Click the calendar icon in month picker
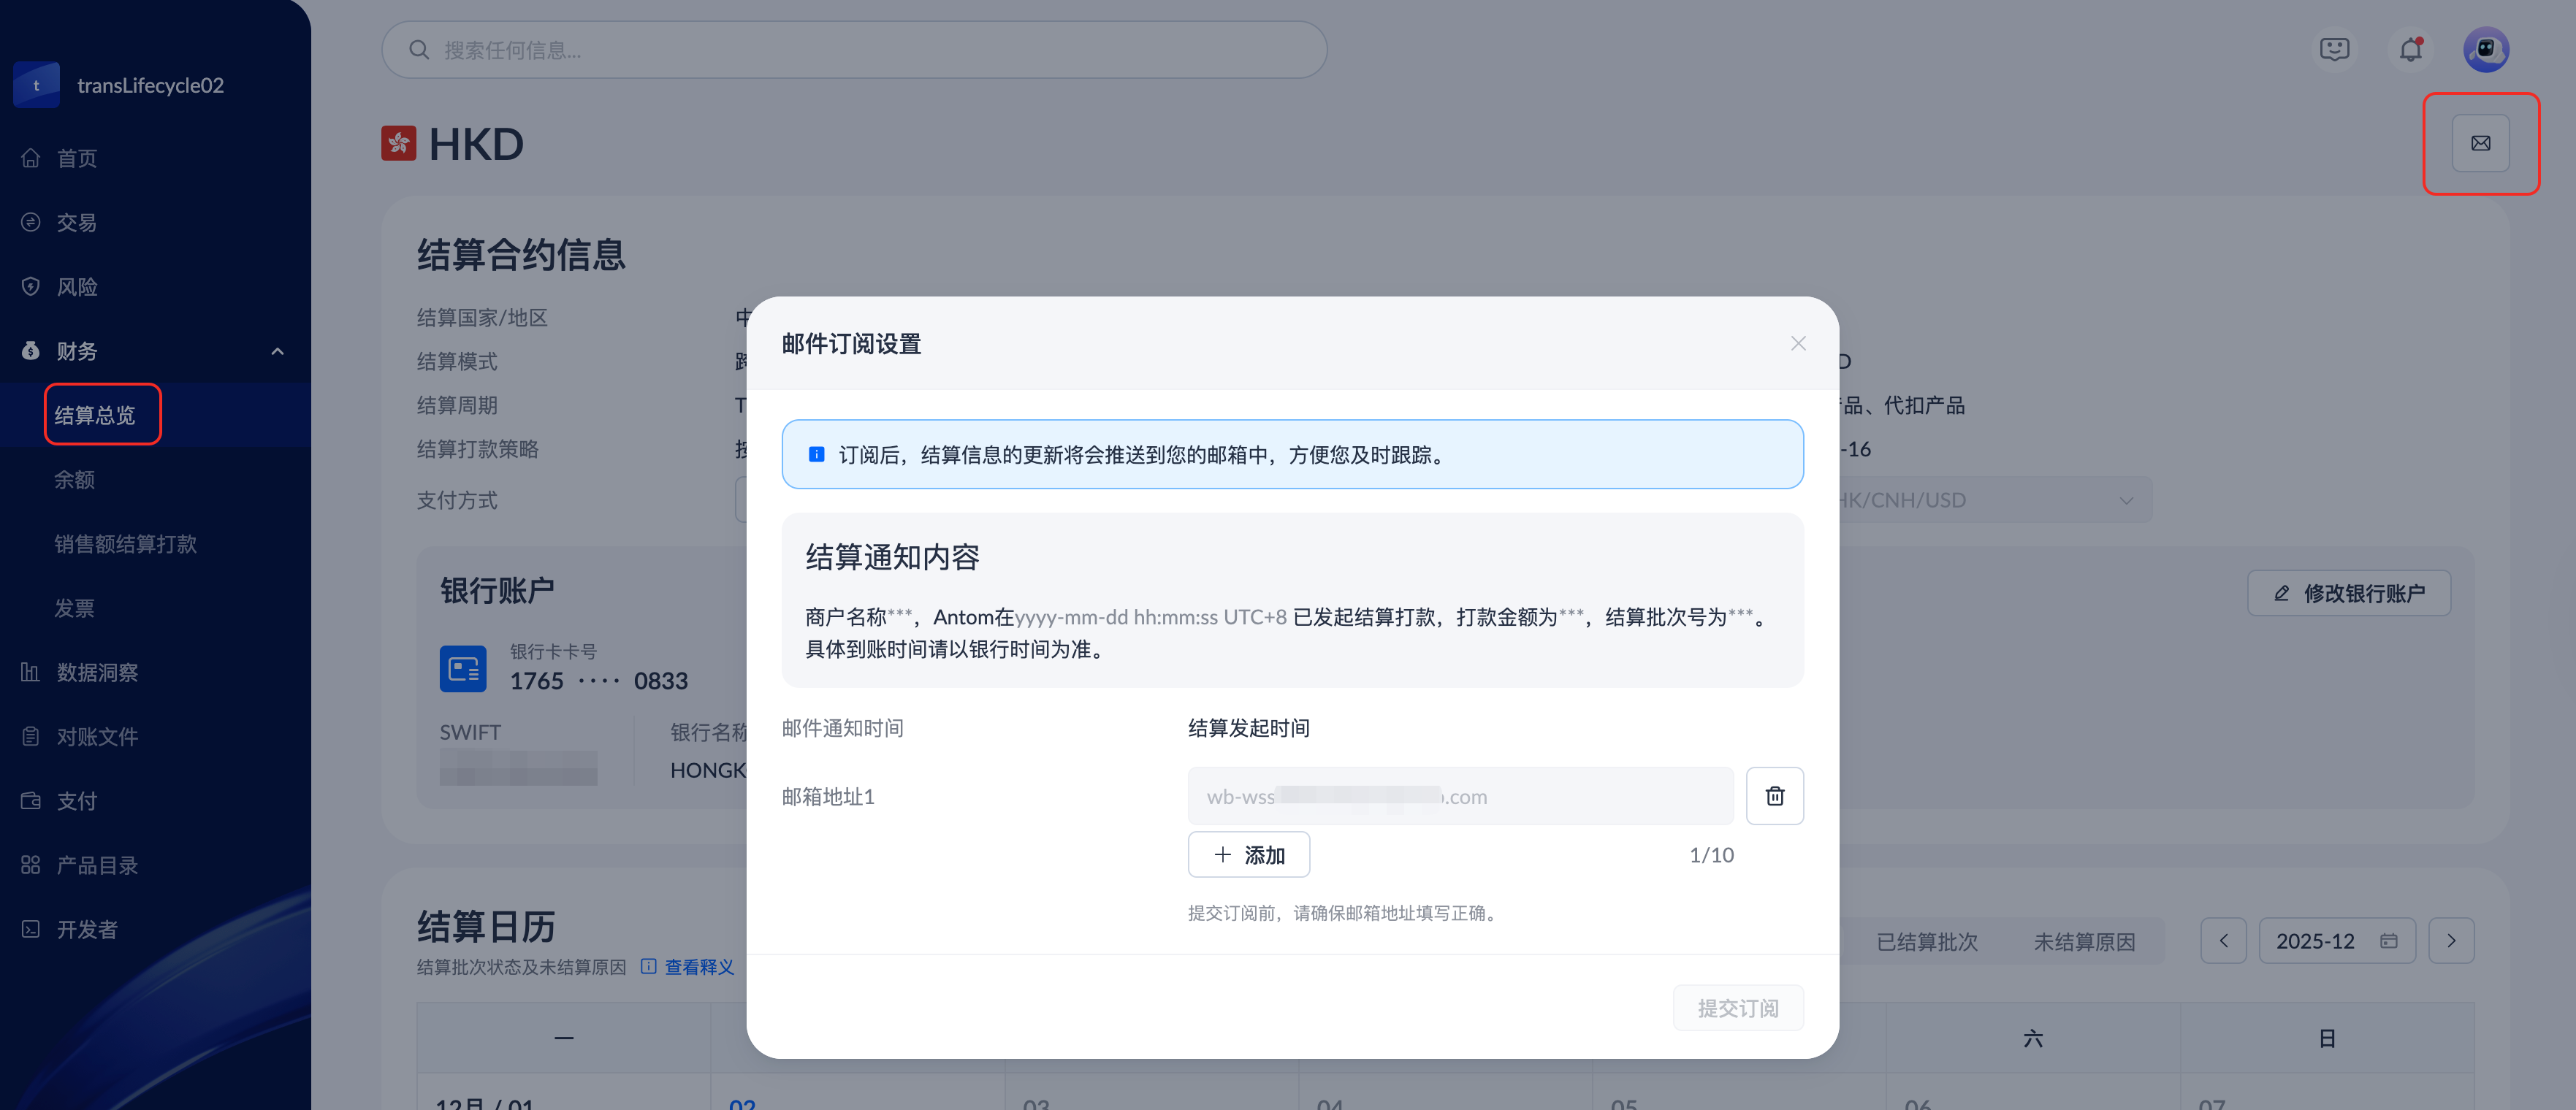Screen dimensions: 2576x1110 tap(2388, 941)
